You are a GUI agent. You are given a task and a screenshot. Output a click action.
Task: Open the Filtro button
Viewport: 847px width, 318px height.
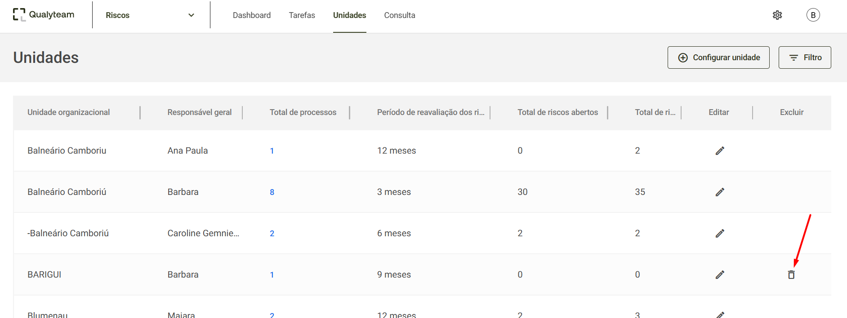(805, 57)
